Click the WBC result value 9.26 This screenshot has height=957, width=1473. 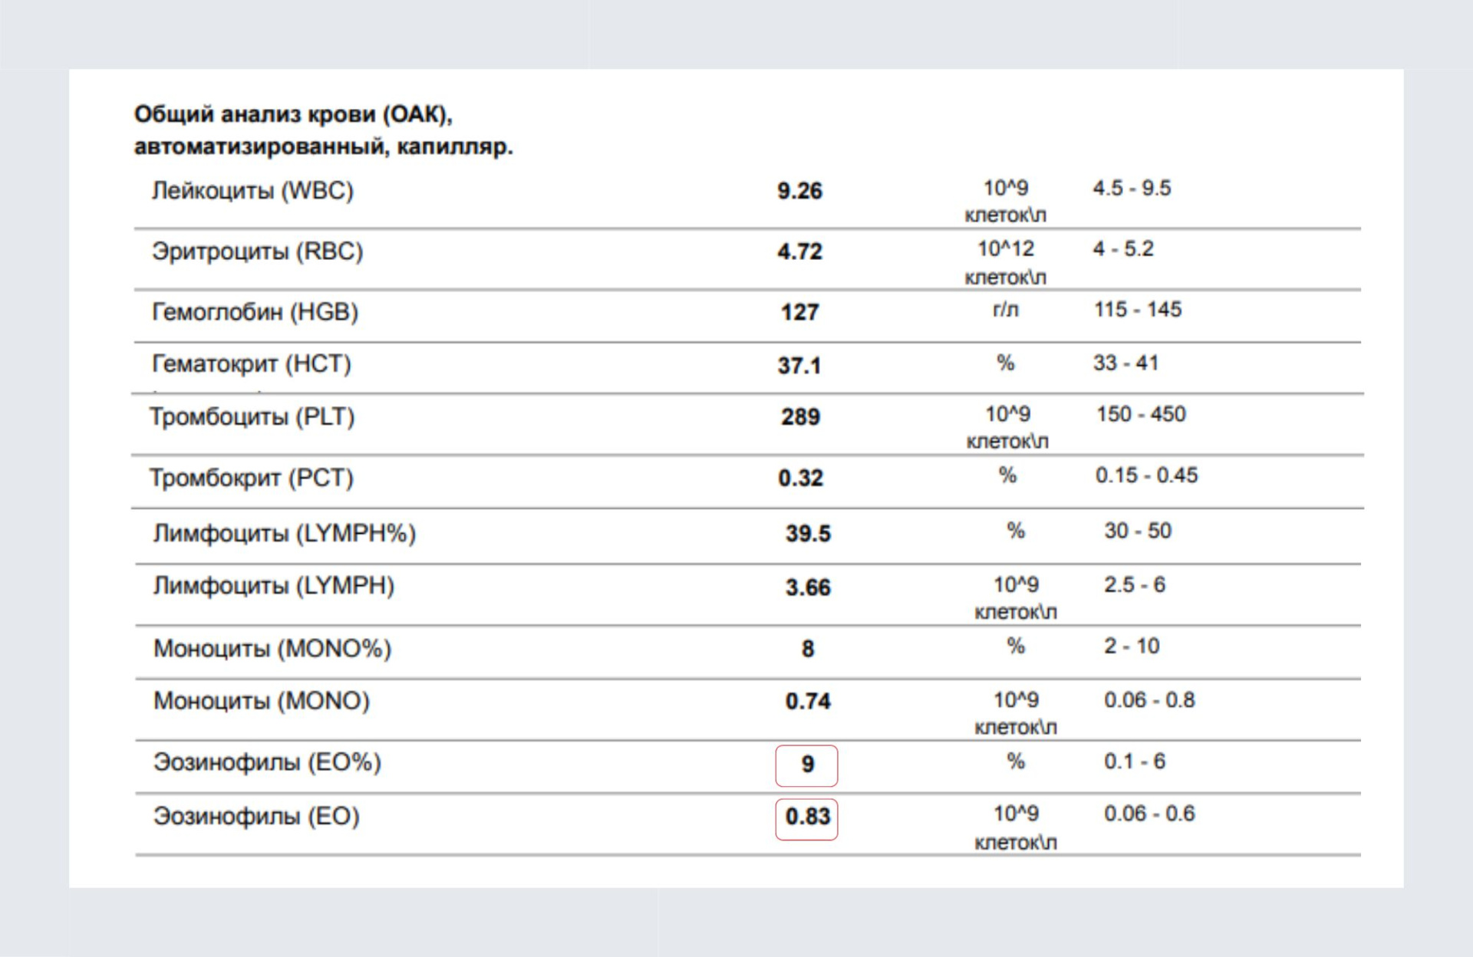pyautogui.click(x=799, y=191)
